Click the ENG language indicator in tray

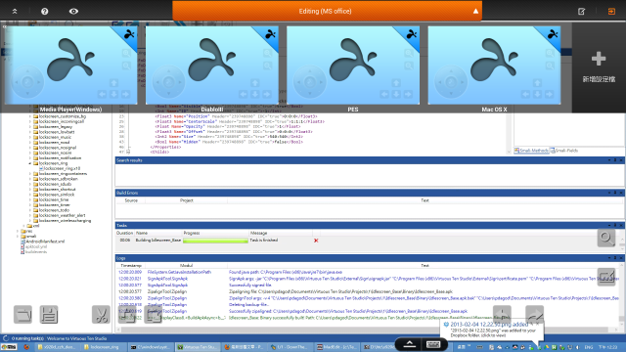click(x=589, y=347)
